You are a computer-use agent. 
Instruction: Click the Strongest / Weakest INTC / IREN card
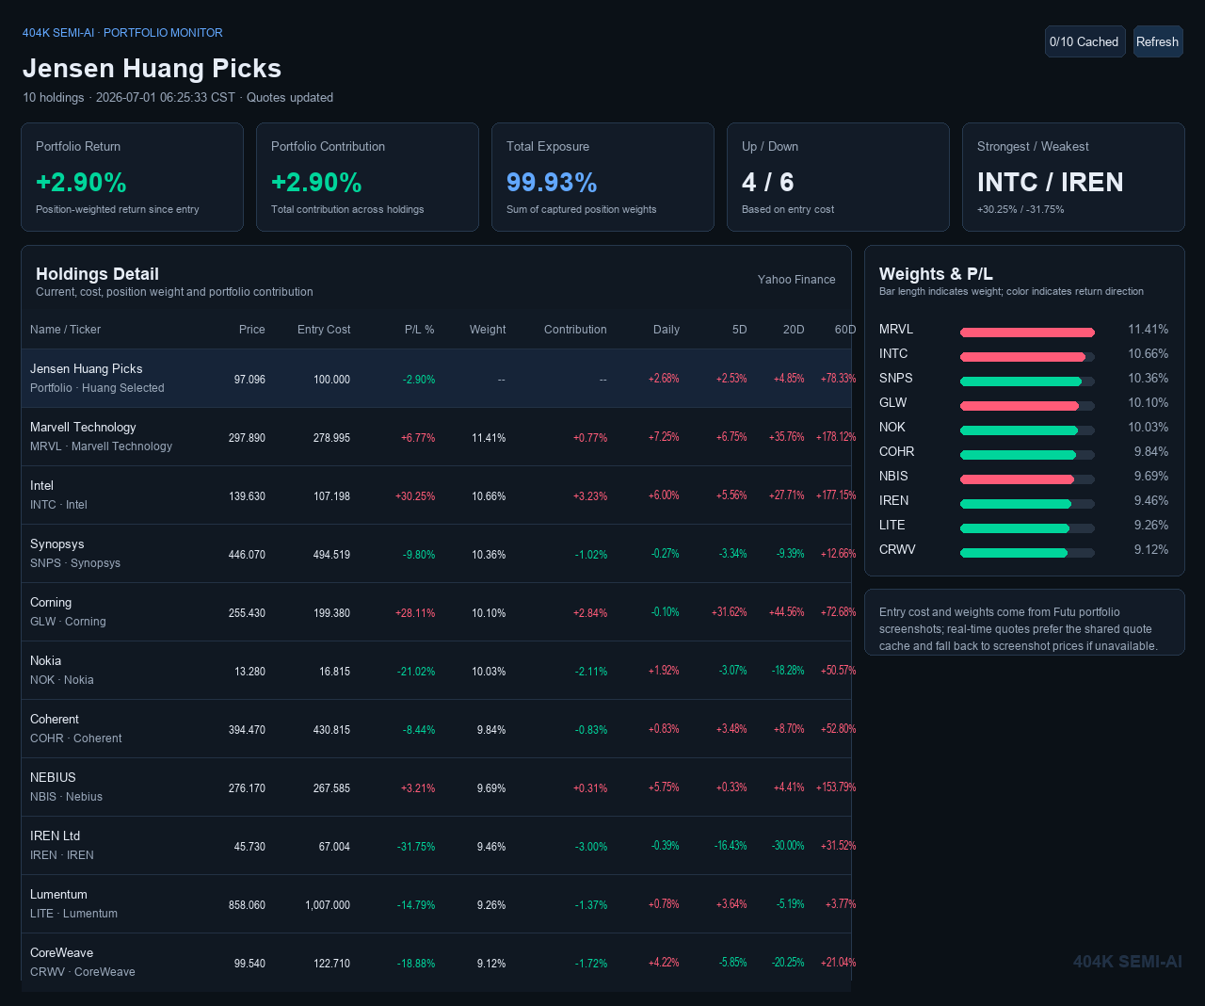click(x=1073, y=177)
